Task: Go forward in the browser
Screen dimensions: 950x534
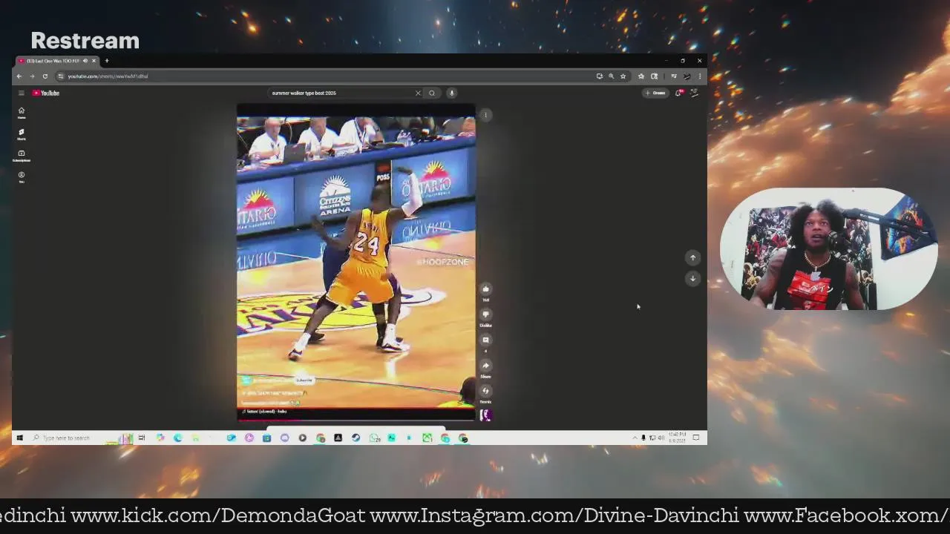Action: click(x=32, y=76)
